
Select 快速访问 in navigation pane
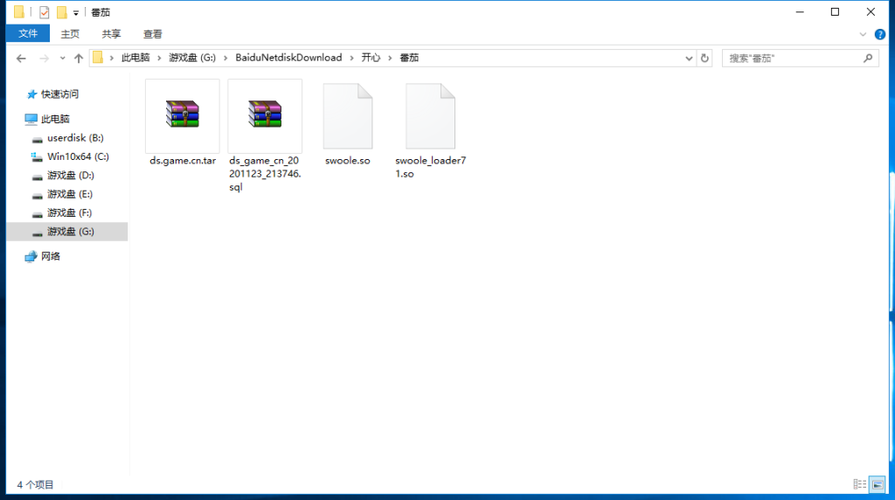point(59,94)
